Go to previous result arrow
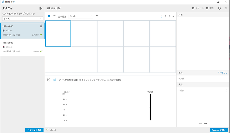Screen dimensions: 230x133 (x=200, y=123)
